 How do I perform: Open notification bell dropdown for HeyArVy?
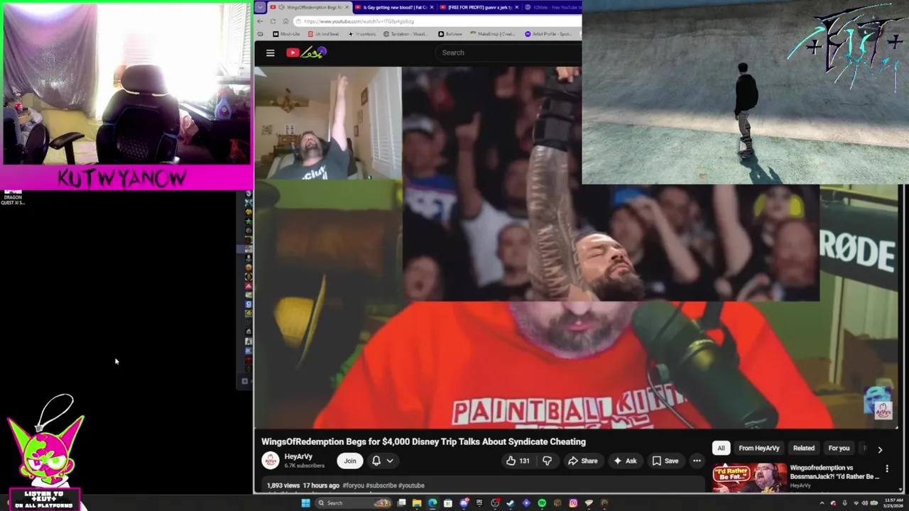[383, 461]
